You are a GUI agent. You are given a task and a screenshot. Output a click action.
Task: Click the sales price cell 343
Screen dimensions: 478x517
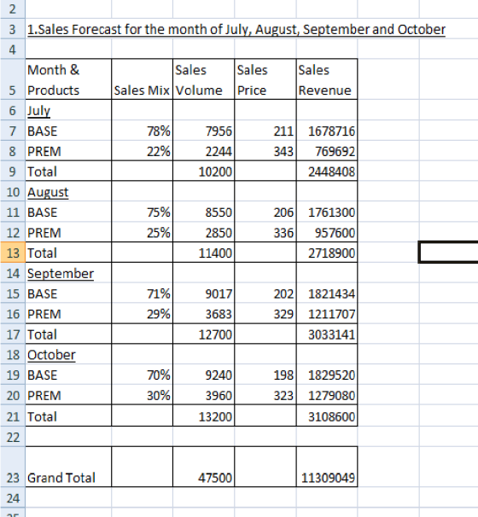[265, 151]
